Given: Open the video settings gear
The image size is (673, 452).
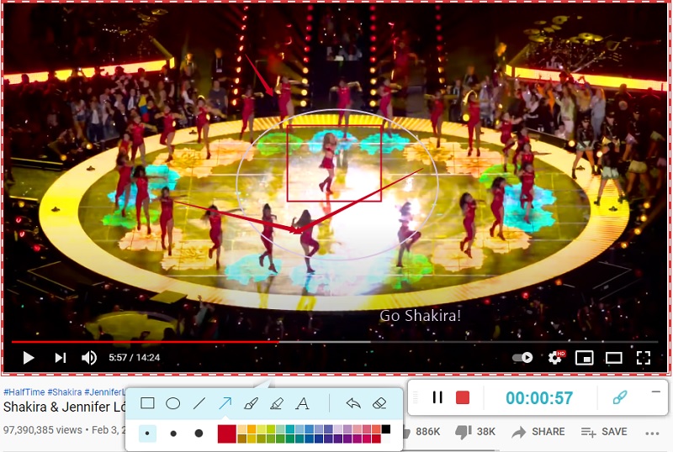Looking at the screenshot, I should tap(556, 357).
